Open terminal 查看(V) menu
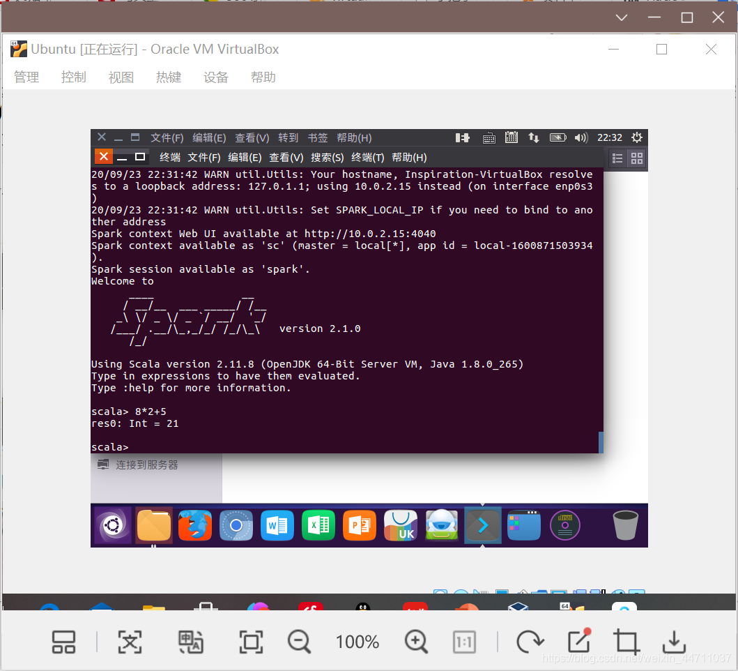The height and width of the screenshot is (671, 738). [x=286, y=158]
